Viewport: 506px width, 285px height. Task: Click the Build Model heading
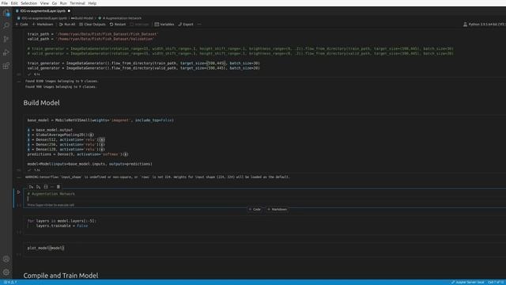(x=42, y=103)
